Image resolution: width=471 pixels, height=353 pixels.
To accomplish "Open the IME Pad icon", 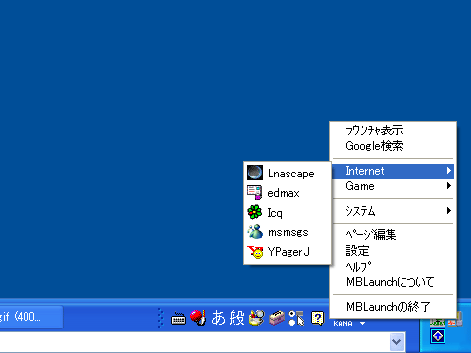I will coord(257,318).
